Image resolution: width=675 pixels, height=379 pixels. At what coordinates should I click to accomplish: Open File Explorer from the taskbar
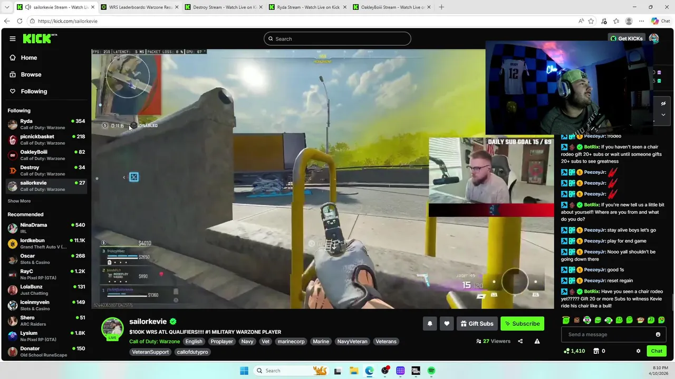[354, 371]
